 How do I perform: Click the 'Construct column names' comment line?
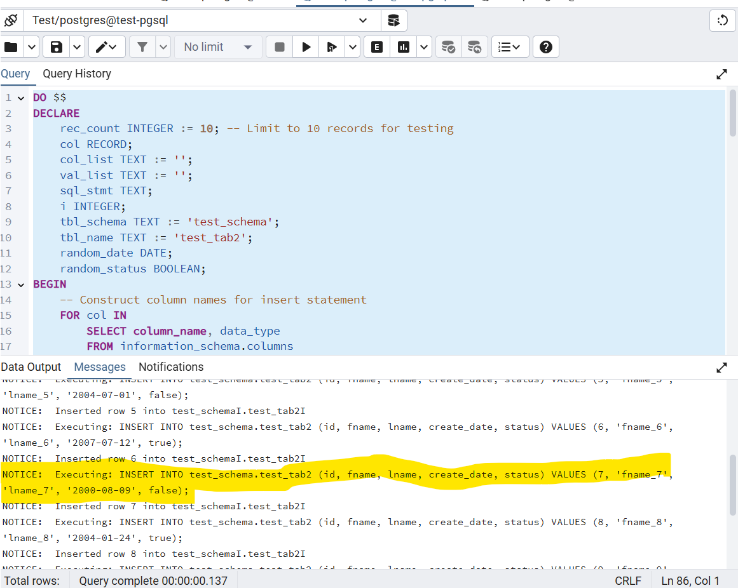pos(213,300)
